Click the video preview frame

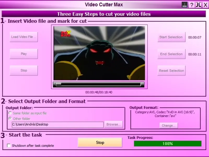pyautogui.click(x=99, y=53)
